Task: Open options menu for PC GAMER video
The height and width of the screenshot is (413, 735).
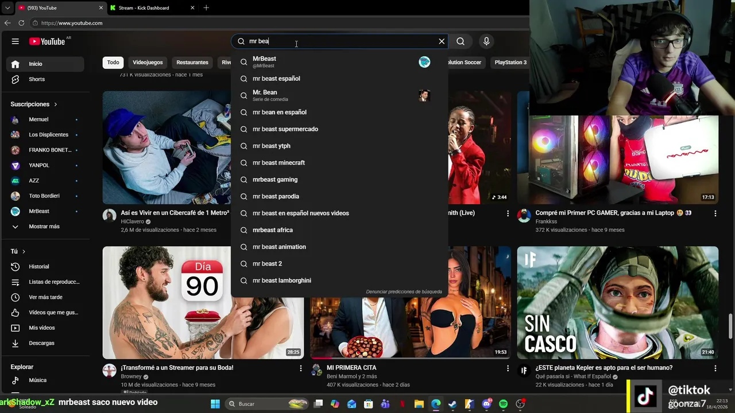Action: 715,213
